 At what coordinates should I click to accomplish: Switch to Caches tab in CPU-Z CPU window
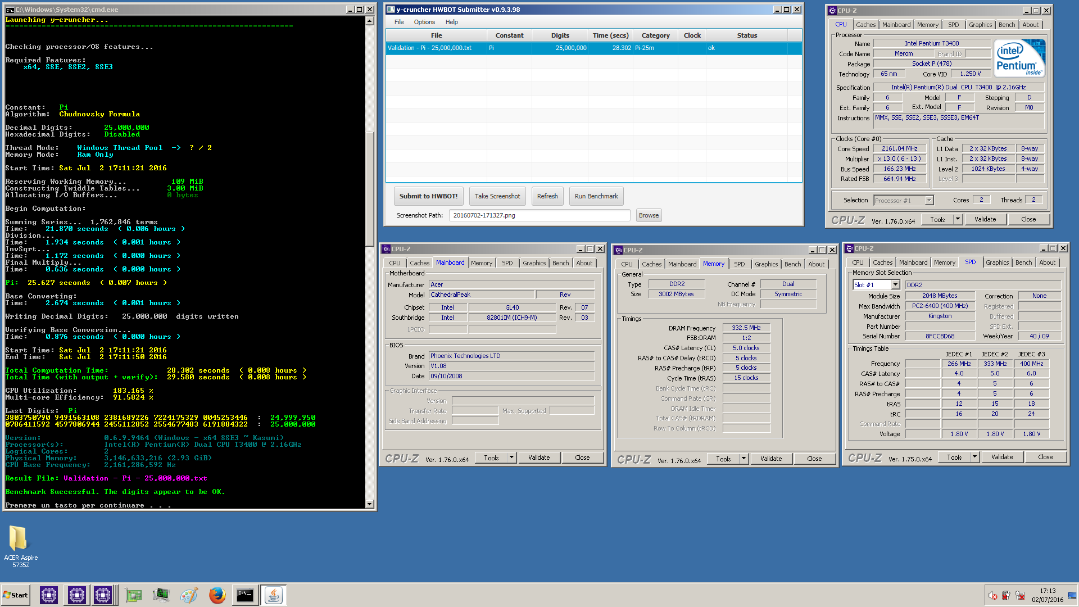(x=865, y=25)
